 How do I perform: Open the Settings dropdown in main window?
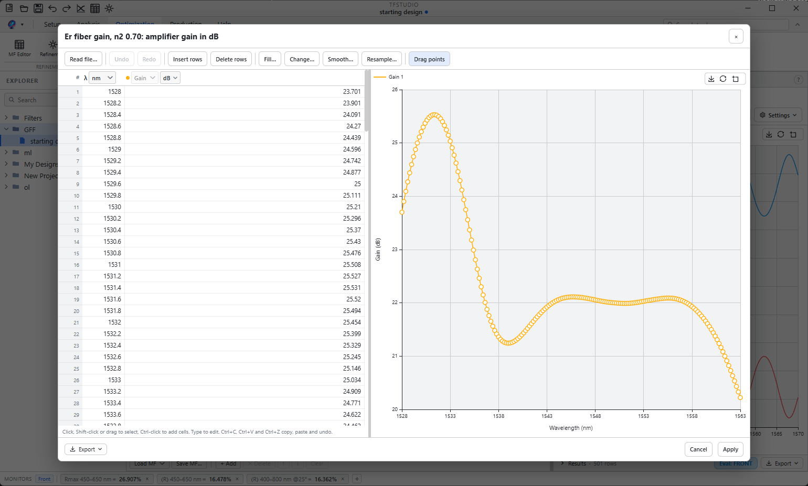coord(778,115)
